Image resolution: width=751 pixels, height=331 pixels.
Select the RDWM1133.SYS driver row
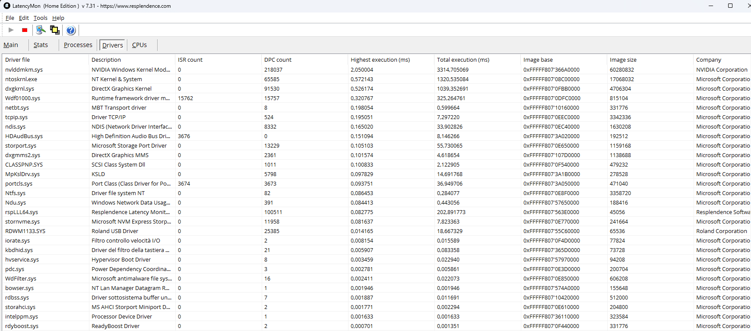377,231
